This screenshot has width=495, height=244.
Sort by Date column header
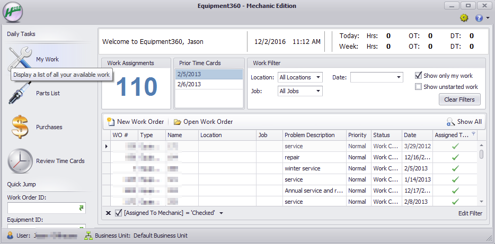point(417,135)
